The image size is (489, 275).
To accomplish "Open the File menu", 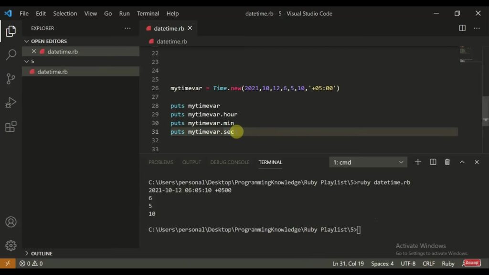I will click(24, 13).
